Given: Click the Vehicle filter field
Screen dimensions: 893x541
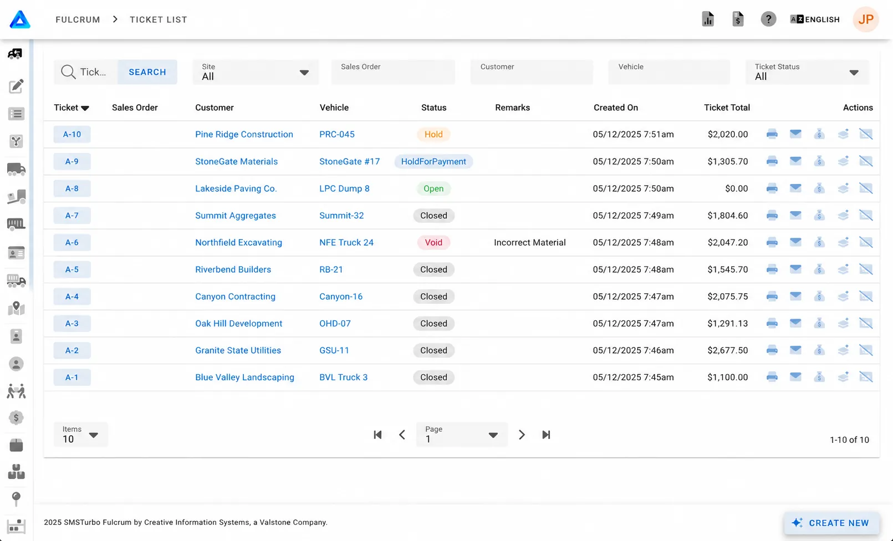Looking at the screenshot, I should pyautogui.click(x=669, y=72).
